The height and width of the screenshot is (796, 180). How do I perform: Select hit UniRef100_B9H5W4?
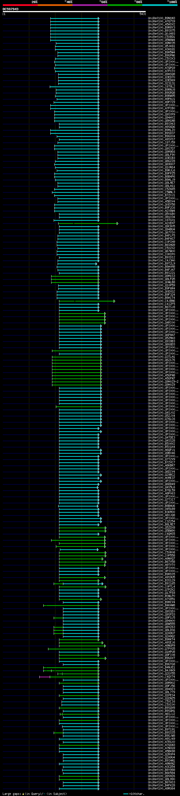click(x=161, y=52)
